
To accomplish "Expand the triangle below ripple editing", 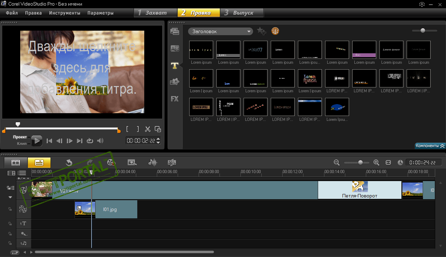I will 10,197.
